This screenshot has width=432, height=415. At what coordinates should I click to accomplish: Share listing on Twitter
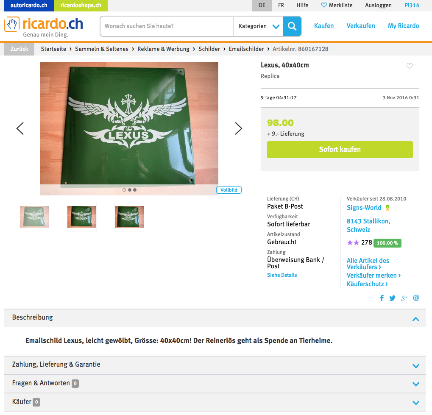coord(392,298)
